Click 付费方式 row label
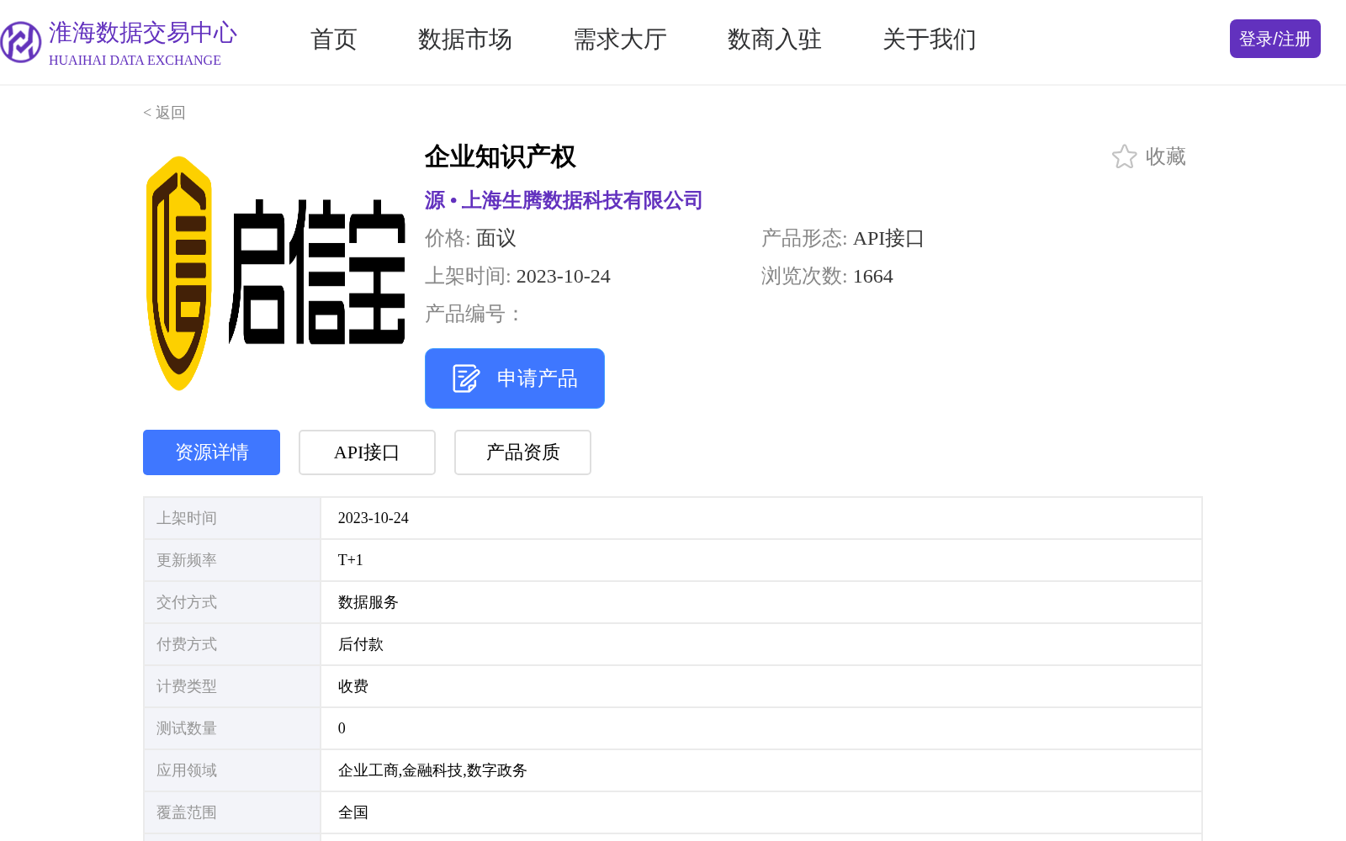The height and width of the screenshot is (841, 1346). pos(187,644)
